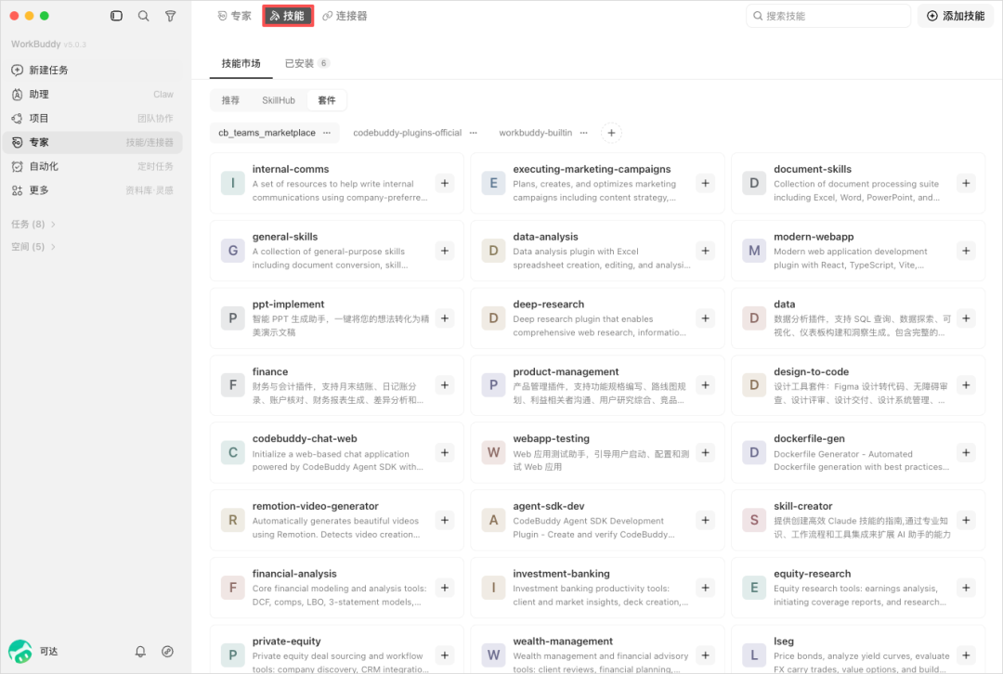Expand the 任务 (8) section
Image resolution: width=1003 pixels, height=674 pixels.
33,225
